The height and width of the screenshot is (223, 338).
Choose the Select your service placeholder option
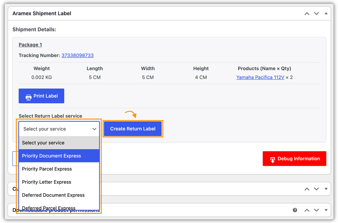click(59, 143)
